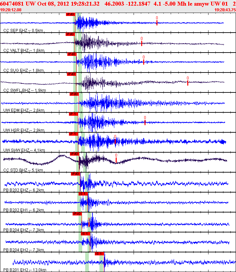Select the CC SWFL BHZ -- 1.9km station label
The height and width of the screenshot is (272, 236).
(x=25, y=90)
